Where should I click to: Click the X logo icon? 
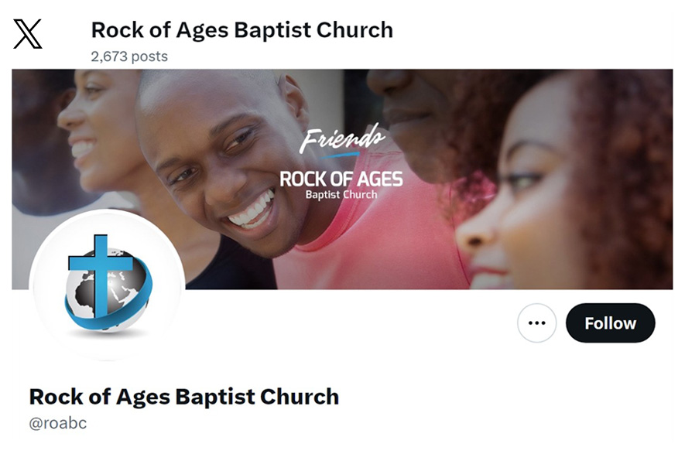click(28, 33)
